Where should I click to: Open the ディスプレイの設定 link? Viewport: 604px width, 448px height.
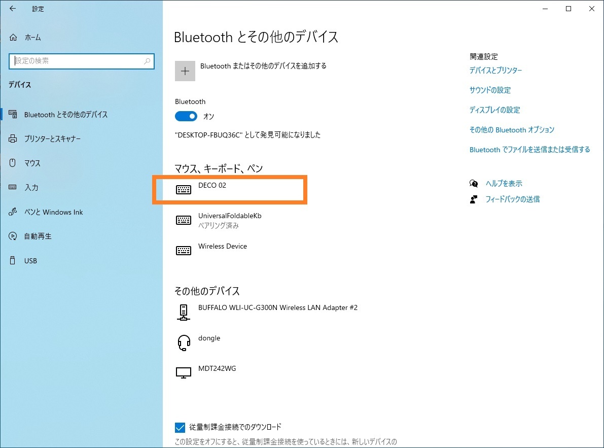point(494,110)
